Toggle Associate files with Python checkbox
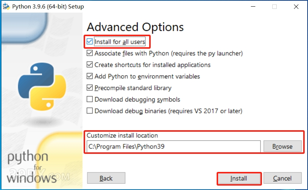The image size is (308, 190). point(90,53)
